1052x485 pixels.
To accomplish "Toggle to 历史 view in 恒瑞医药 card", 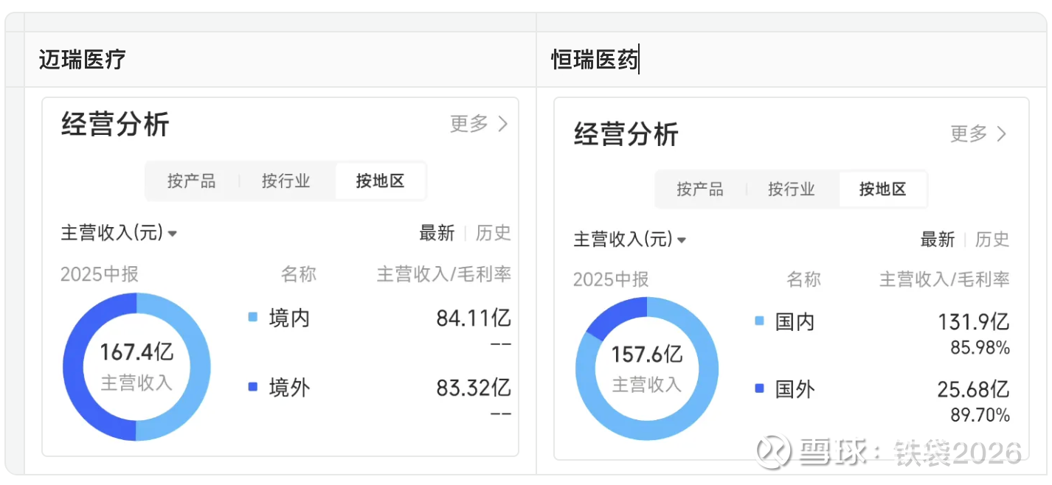I will pos(992,240).
